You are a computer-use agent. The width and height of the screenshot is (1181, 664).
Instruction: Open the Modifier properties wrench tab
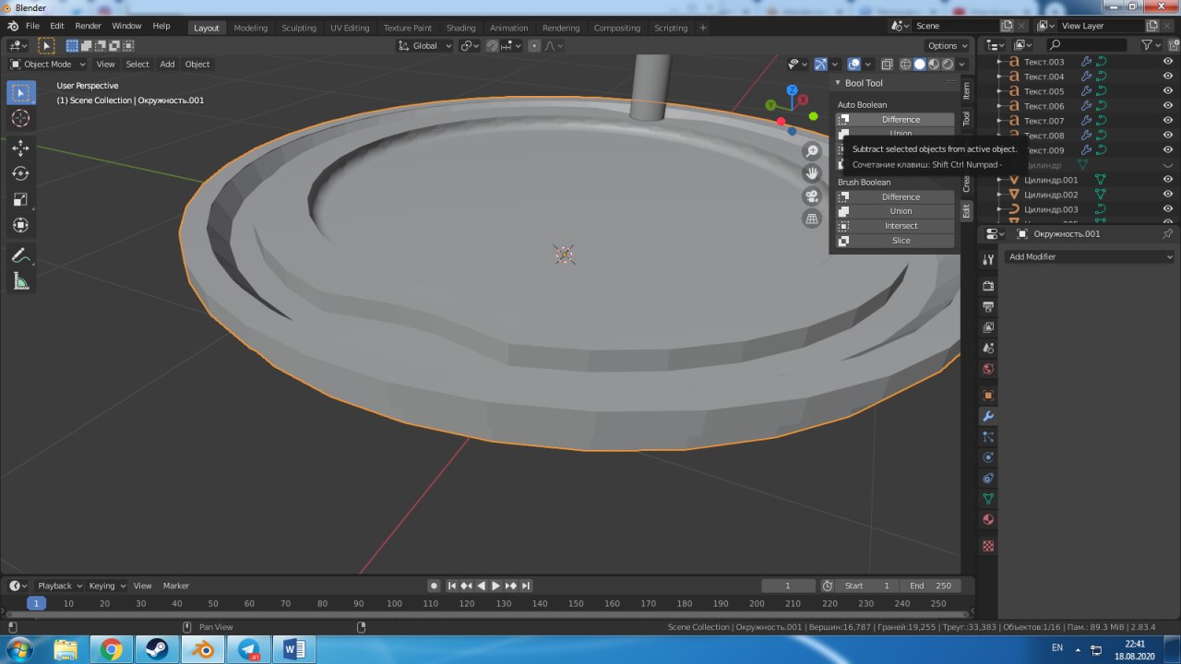pos(988,416)
